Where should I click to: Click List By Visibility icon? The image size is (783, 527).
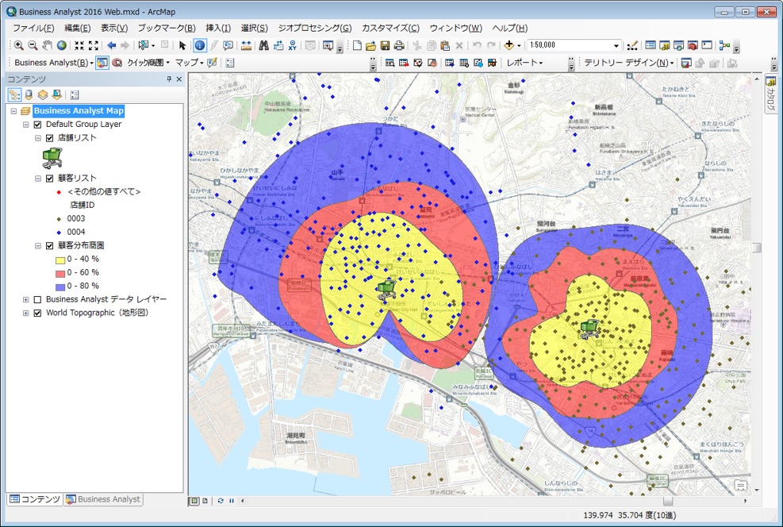pos(43,94)
